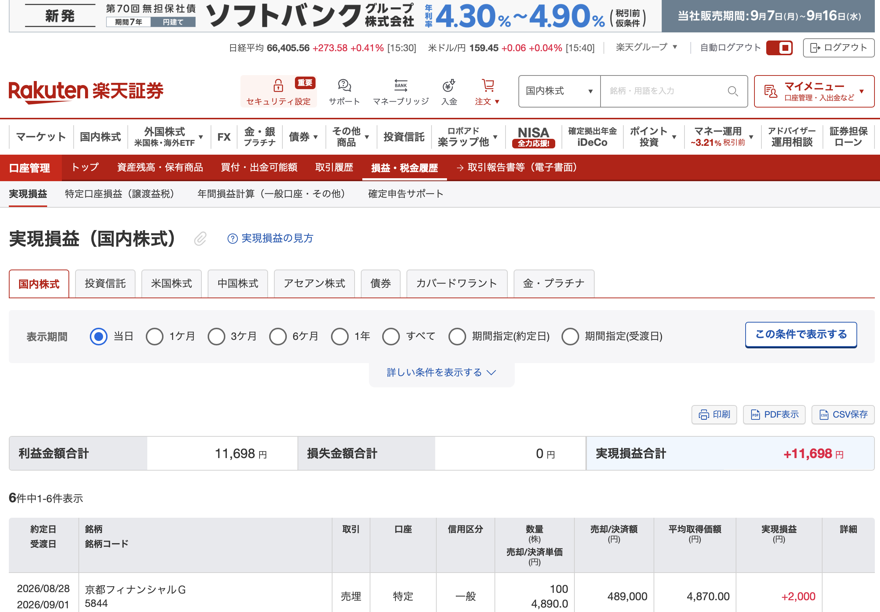Open the マイメニュー dropdown
Image resolution: width=880 pixels, height=612 pixels.
pos(814,91)
